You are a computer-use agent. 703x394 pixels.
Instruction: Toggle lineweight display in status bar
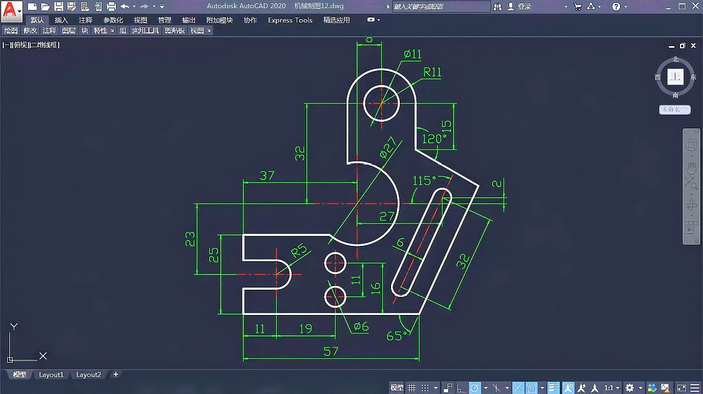click(554, 388)
